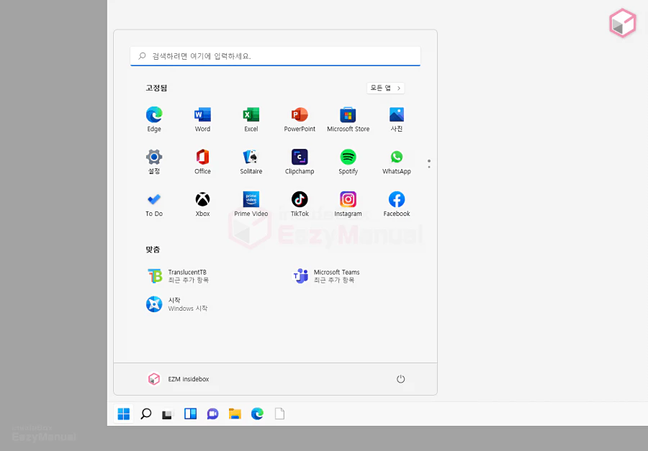The image size is (648, 451).
Task: Launch Edge from the taskbar
Action: tap(257, 414)
